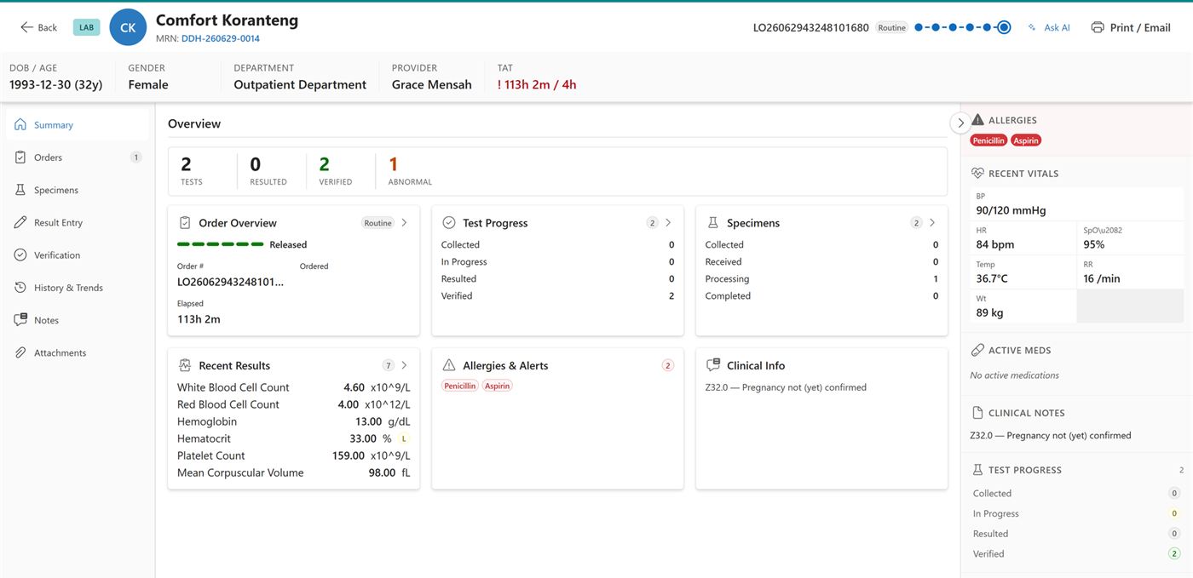Select the White Blood Cell Count row
1193x578 pixels.
point(294,387)
